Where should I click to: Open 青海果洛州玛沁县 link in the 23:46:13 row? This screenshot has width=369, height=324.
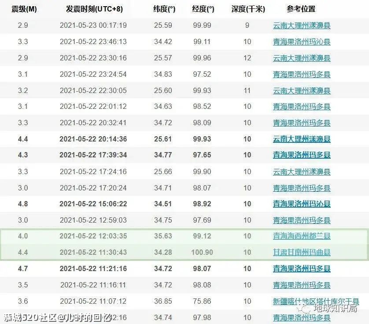(x=302, y=42)
